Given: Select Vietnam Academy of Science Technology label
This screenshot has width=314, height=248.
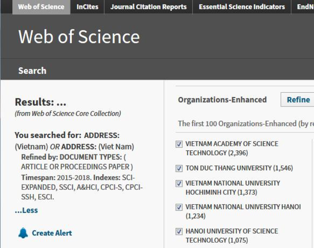Looking at the screenshot, I should coord(232,148).
